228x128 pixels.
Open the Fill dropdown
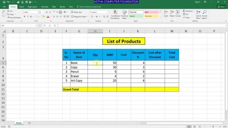tap(186, 14)
